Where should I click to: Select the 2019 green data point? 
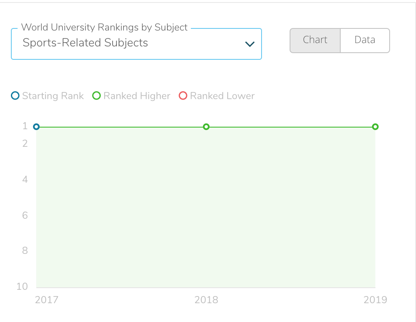[x=375, y=127]
